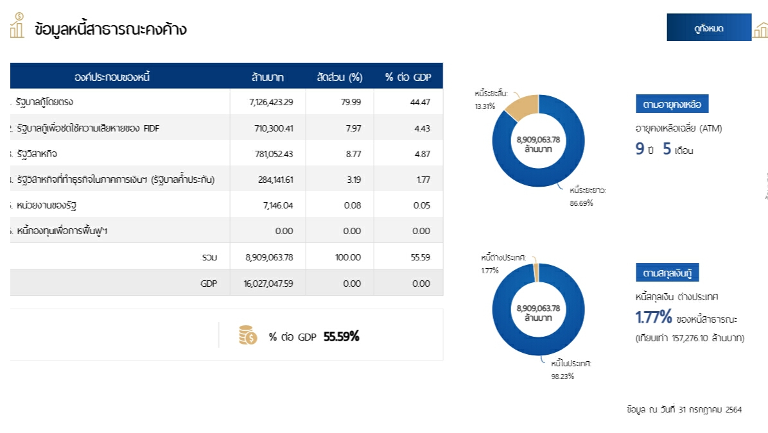Click the องค์ประกอบของหนี้ column header

tap(112, 77)
